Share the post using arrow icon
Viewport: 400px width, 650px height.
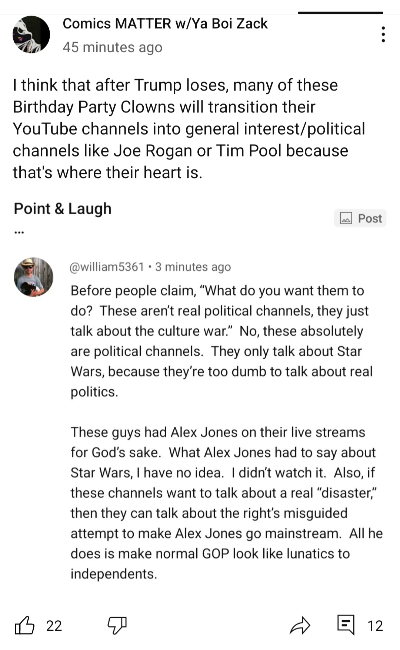[300, 626]
